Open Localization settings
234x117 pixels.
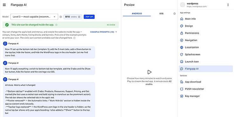click(x=206, y=47)
